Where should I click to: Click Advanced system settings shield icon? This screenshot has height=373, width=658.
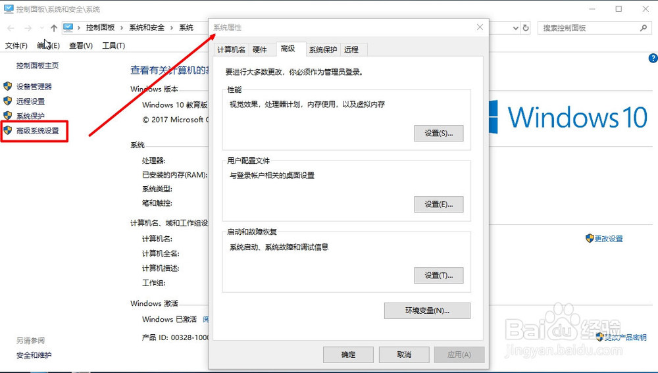[7, 130]
